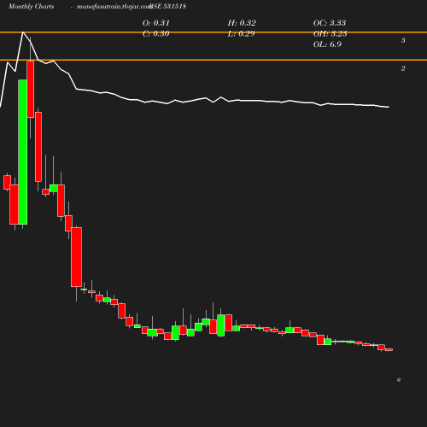The image size is (427, 427).
Task: Click the "OC: 3.33" value
Action: click(x=330, y=23)
